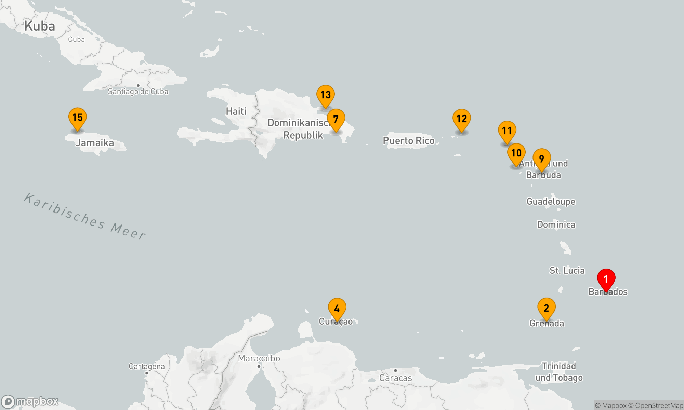Click the Puerto Rico map label
Image resolution: width=684 pixels, height=410 pixels.
point(408,140)
